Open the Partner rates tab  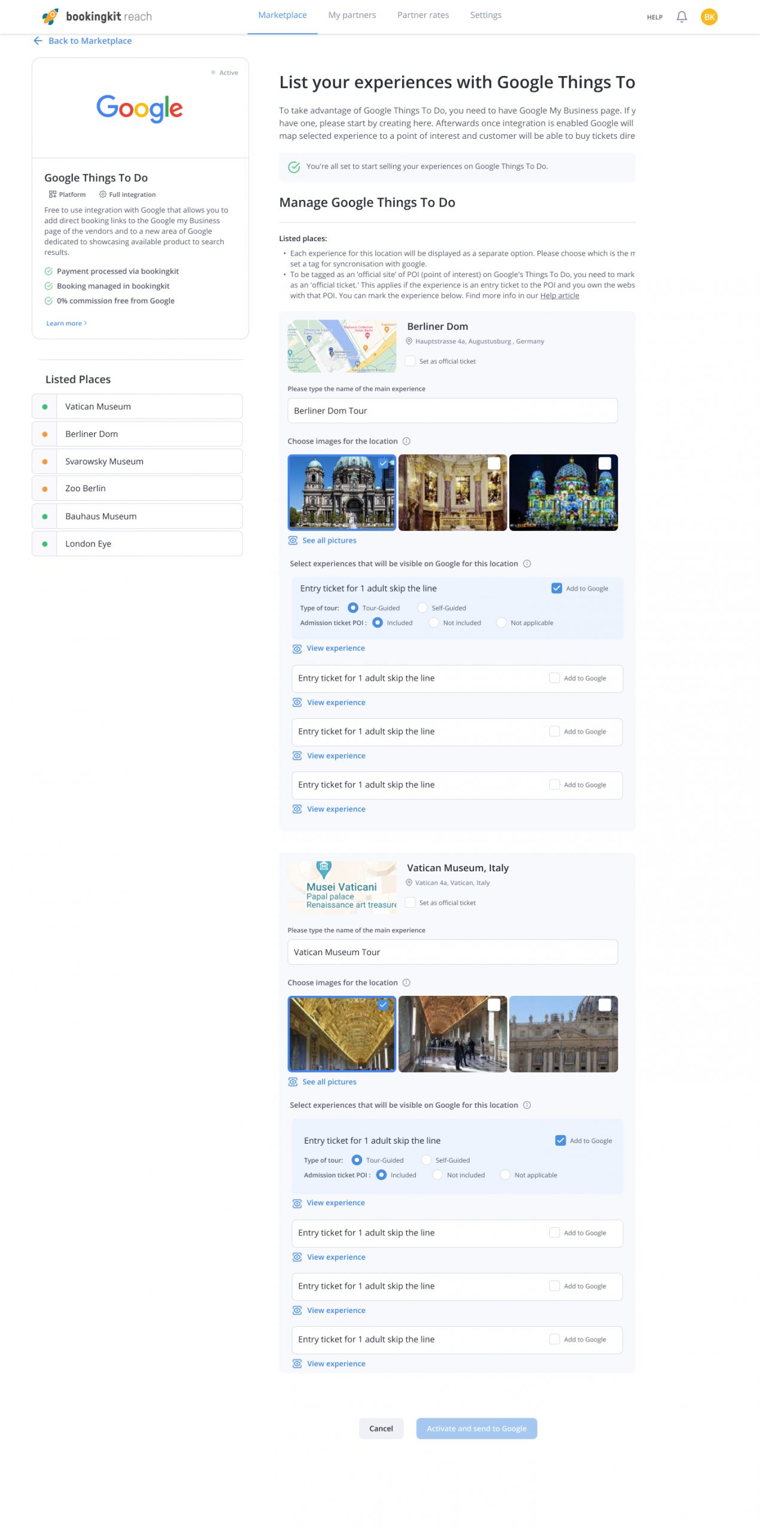point(423,15)
